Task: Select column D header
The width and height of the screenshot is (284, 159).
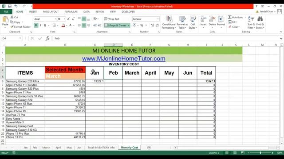Action: click(x=114, y=45)
